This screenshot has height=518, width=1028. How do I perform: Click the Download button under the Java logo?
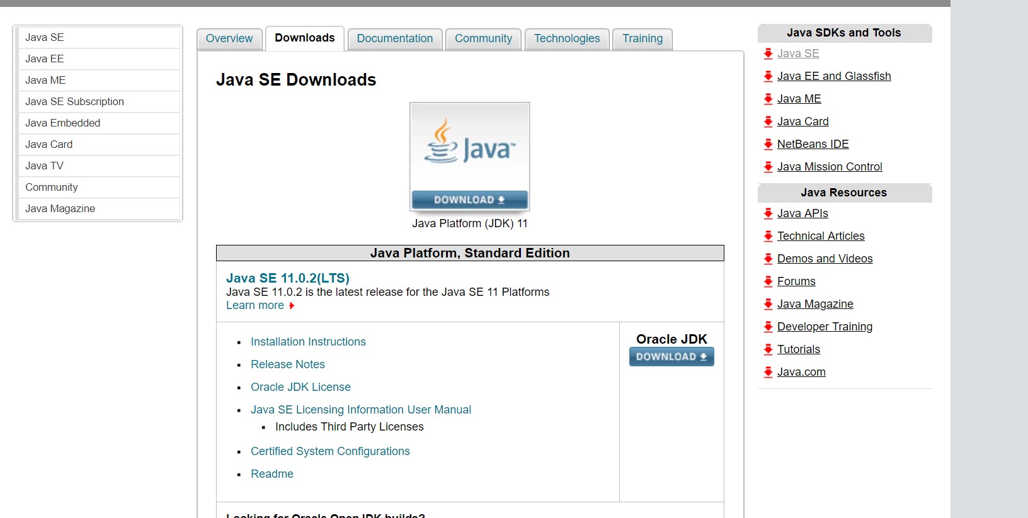coord(469,200)
